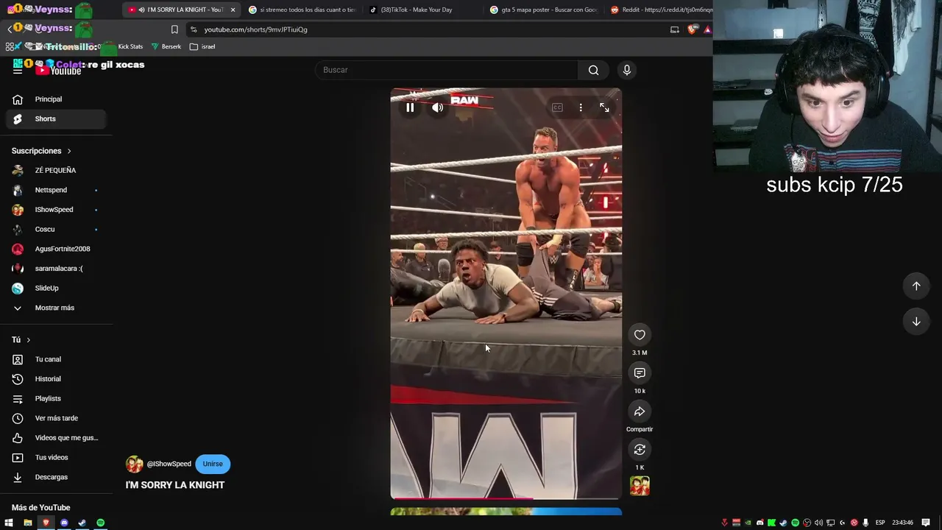Click the Kick icon in system tray

[x=772, y=523]
